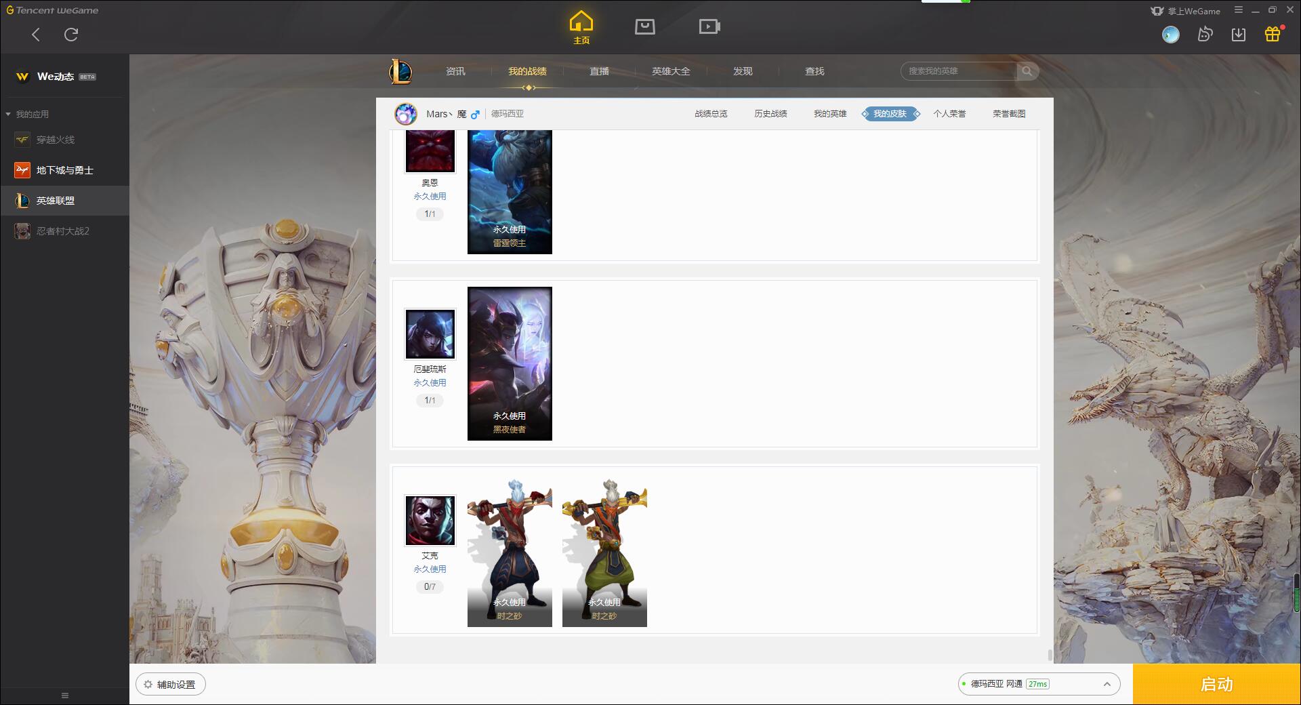Switch to 历史战绩 sub-tab
The width and height of the screenshot is (1301, 705).
tap(770, 114)
